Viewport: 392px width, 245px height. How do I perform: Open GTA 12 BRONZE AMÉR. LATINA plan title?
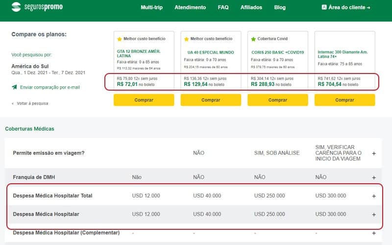click(139, 53)
